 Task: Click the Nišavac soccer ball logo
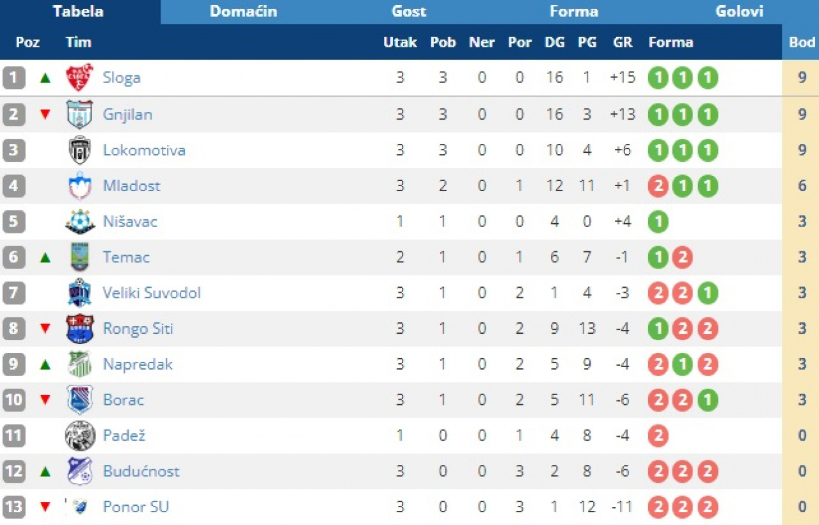80,222
